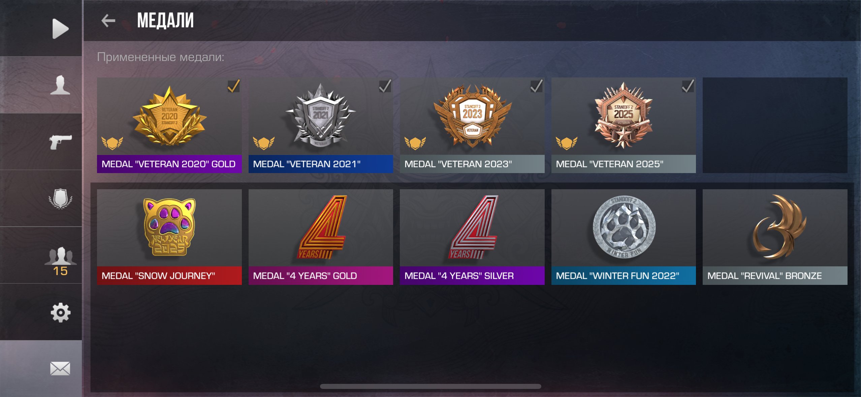Click the horizontal scroll bar at bottom
Screen dimensions: 861x397
(430, 387)
